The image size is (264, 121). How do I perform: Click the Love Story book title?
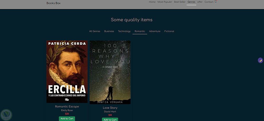pos(110,108)
